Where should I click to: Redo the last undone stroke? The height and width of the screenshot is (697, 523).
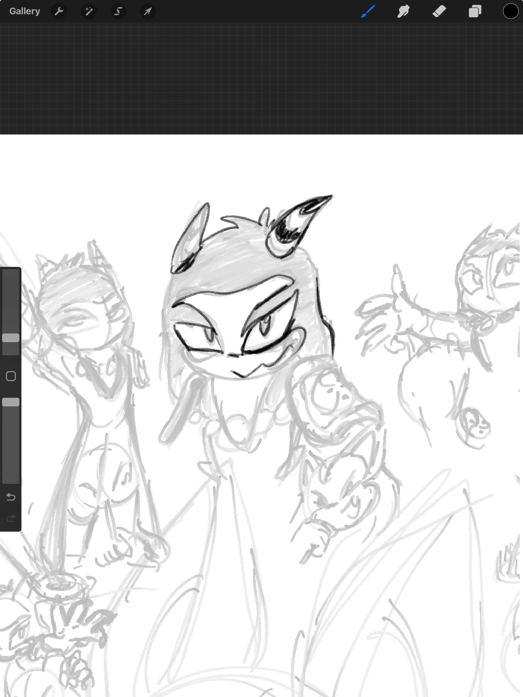click(x=11, y=518)
